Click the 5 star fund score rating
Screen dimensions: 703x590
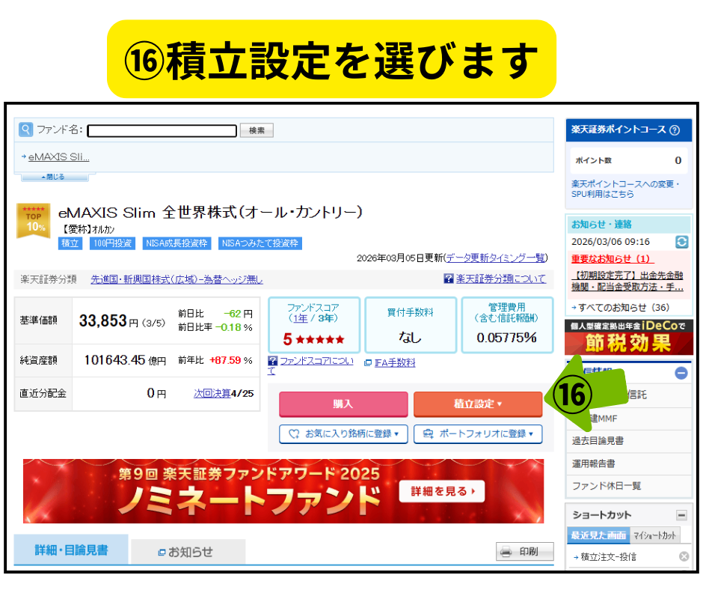[314, 339]
